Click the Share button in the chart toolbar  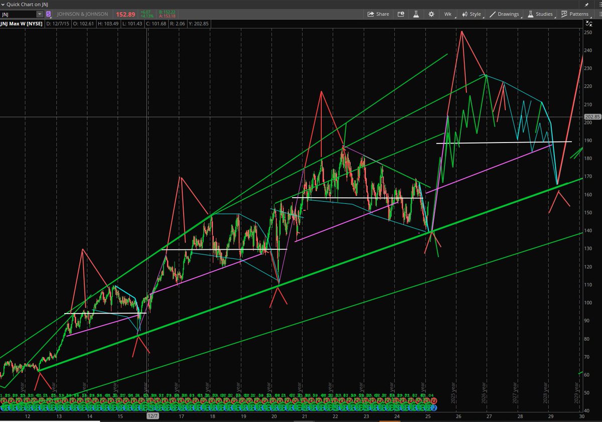pos(378,14)
